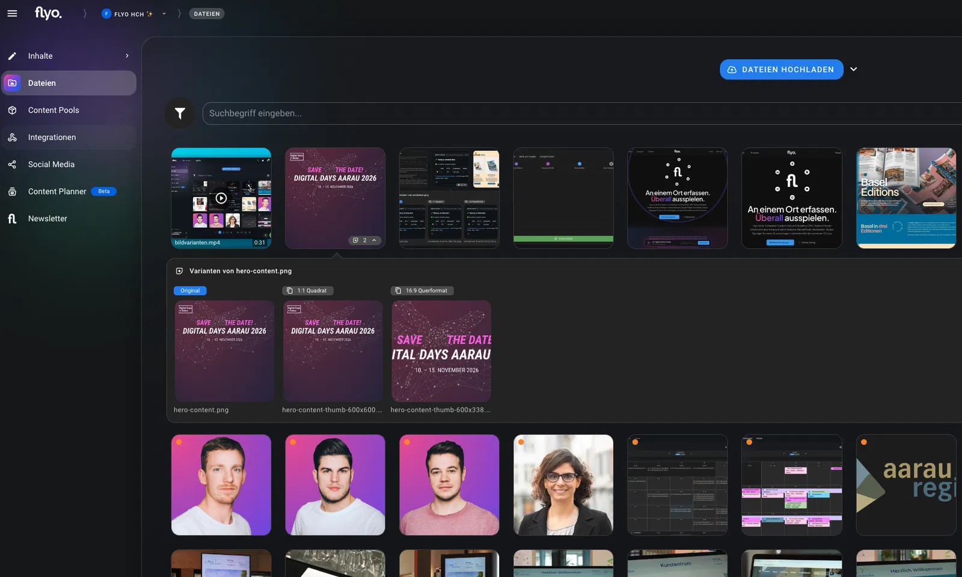Click the hero-content-thumb-600x338 file name
The height and width of the screenshot is (577, 962).
point(440,410)
